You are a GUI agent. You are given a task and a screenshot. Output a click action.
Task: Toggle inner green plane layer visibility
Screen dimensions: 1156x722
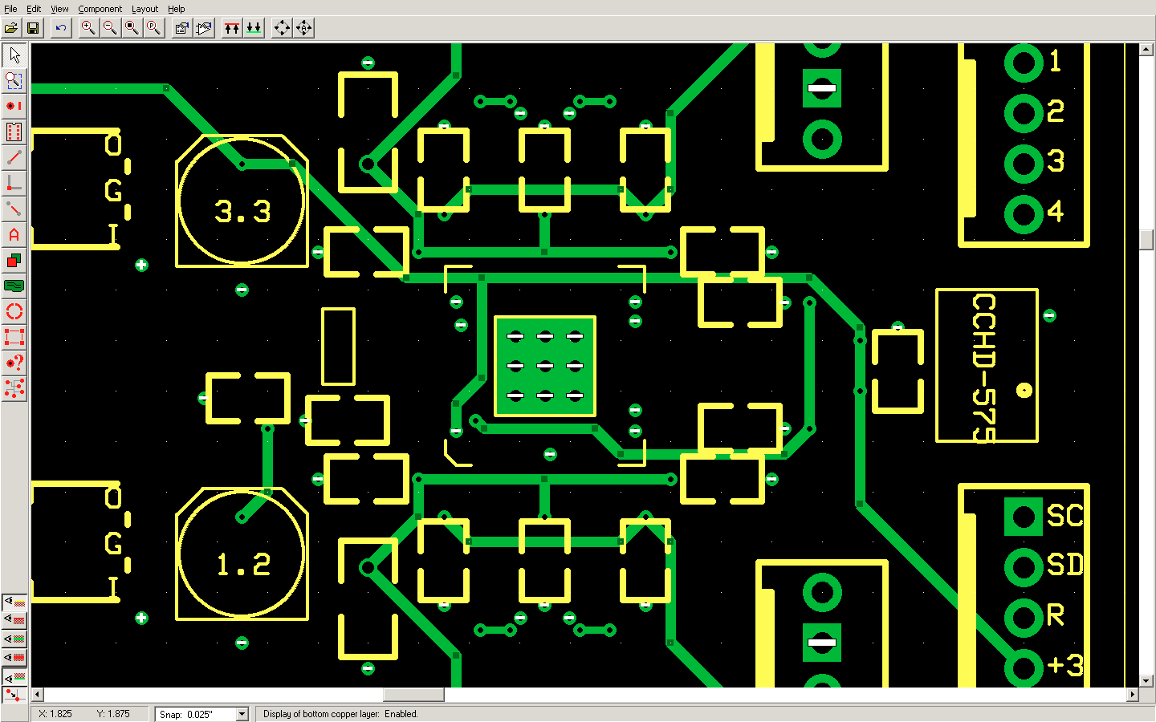pos(14,639)
